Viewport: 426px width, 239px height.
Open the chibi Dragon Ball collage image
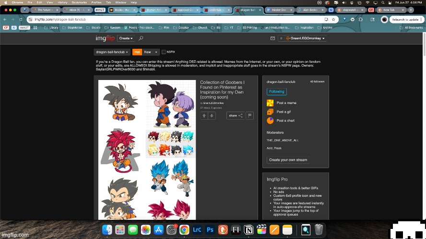click(147, 150)
